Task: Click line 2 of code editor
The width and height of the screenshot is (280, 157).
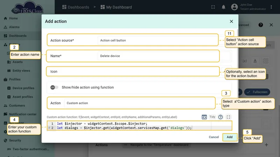Action: [x=124, y=128]
